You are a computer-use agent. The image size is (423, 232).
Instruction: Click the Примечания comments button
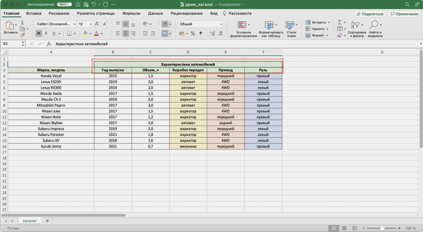404,14
